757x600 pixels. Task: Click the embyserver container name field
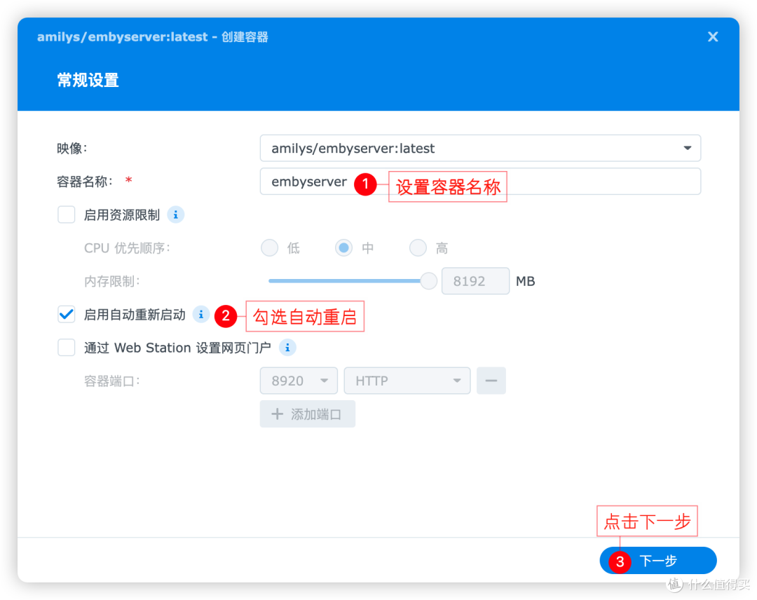421,181
